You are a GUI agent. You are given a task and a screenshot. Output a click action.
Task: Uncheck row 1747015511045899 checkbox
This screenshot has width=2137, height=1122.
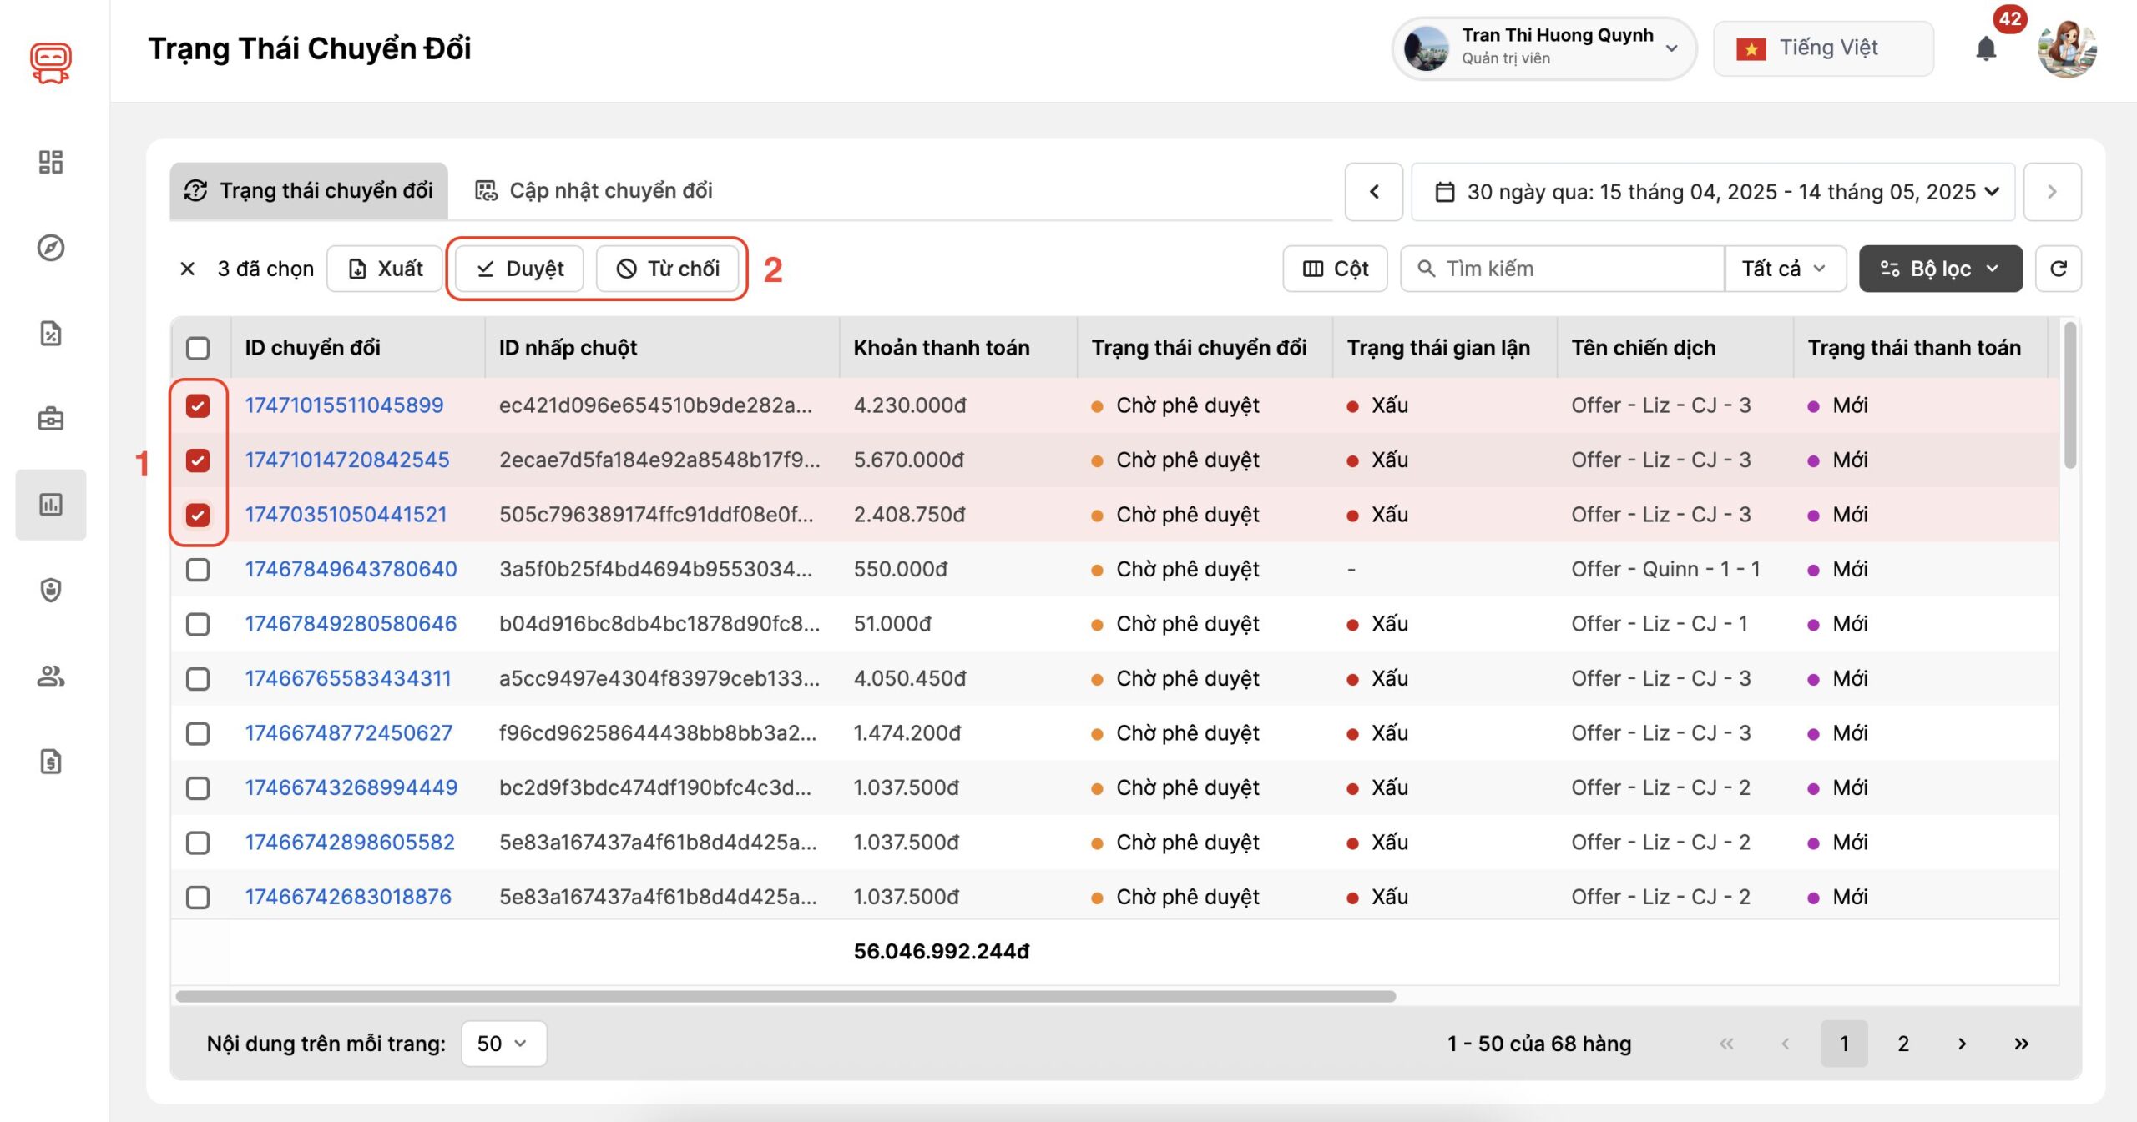pos(198,406)
